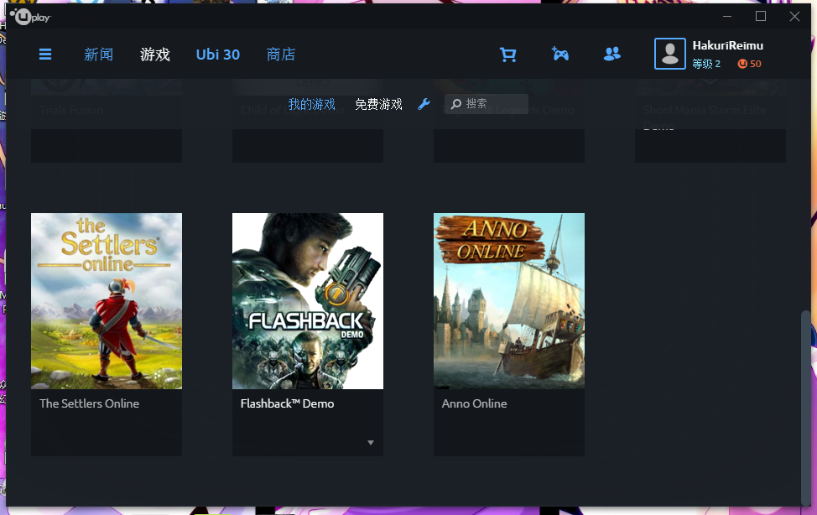This screenshot has height=515, width=817.
Task: Open the Ubi 30 tab
Action: tap(218, 55)
